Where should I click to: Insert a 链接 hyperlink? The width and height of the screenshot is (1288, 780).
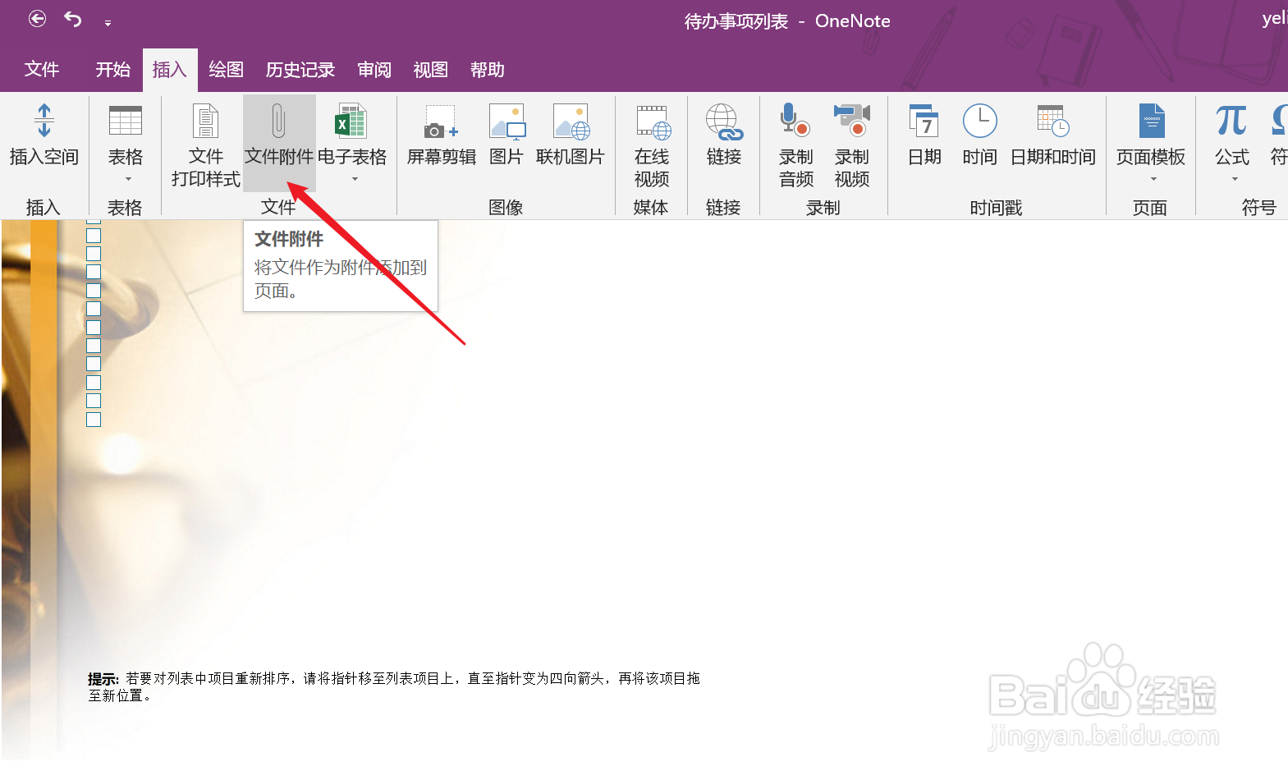724,135
